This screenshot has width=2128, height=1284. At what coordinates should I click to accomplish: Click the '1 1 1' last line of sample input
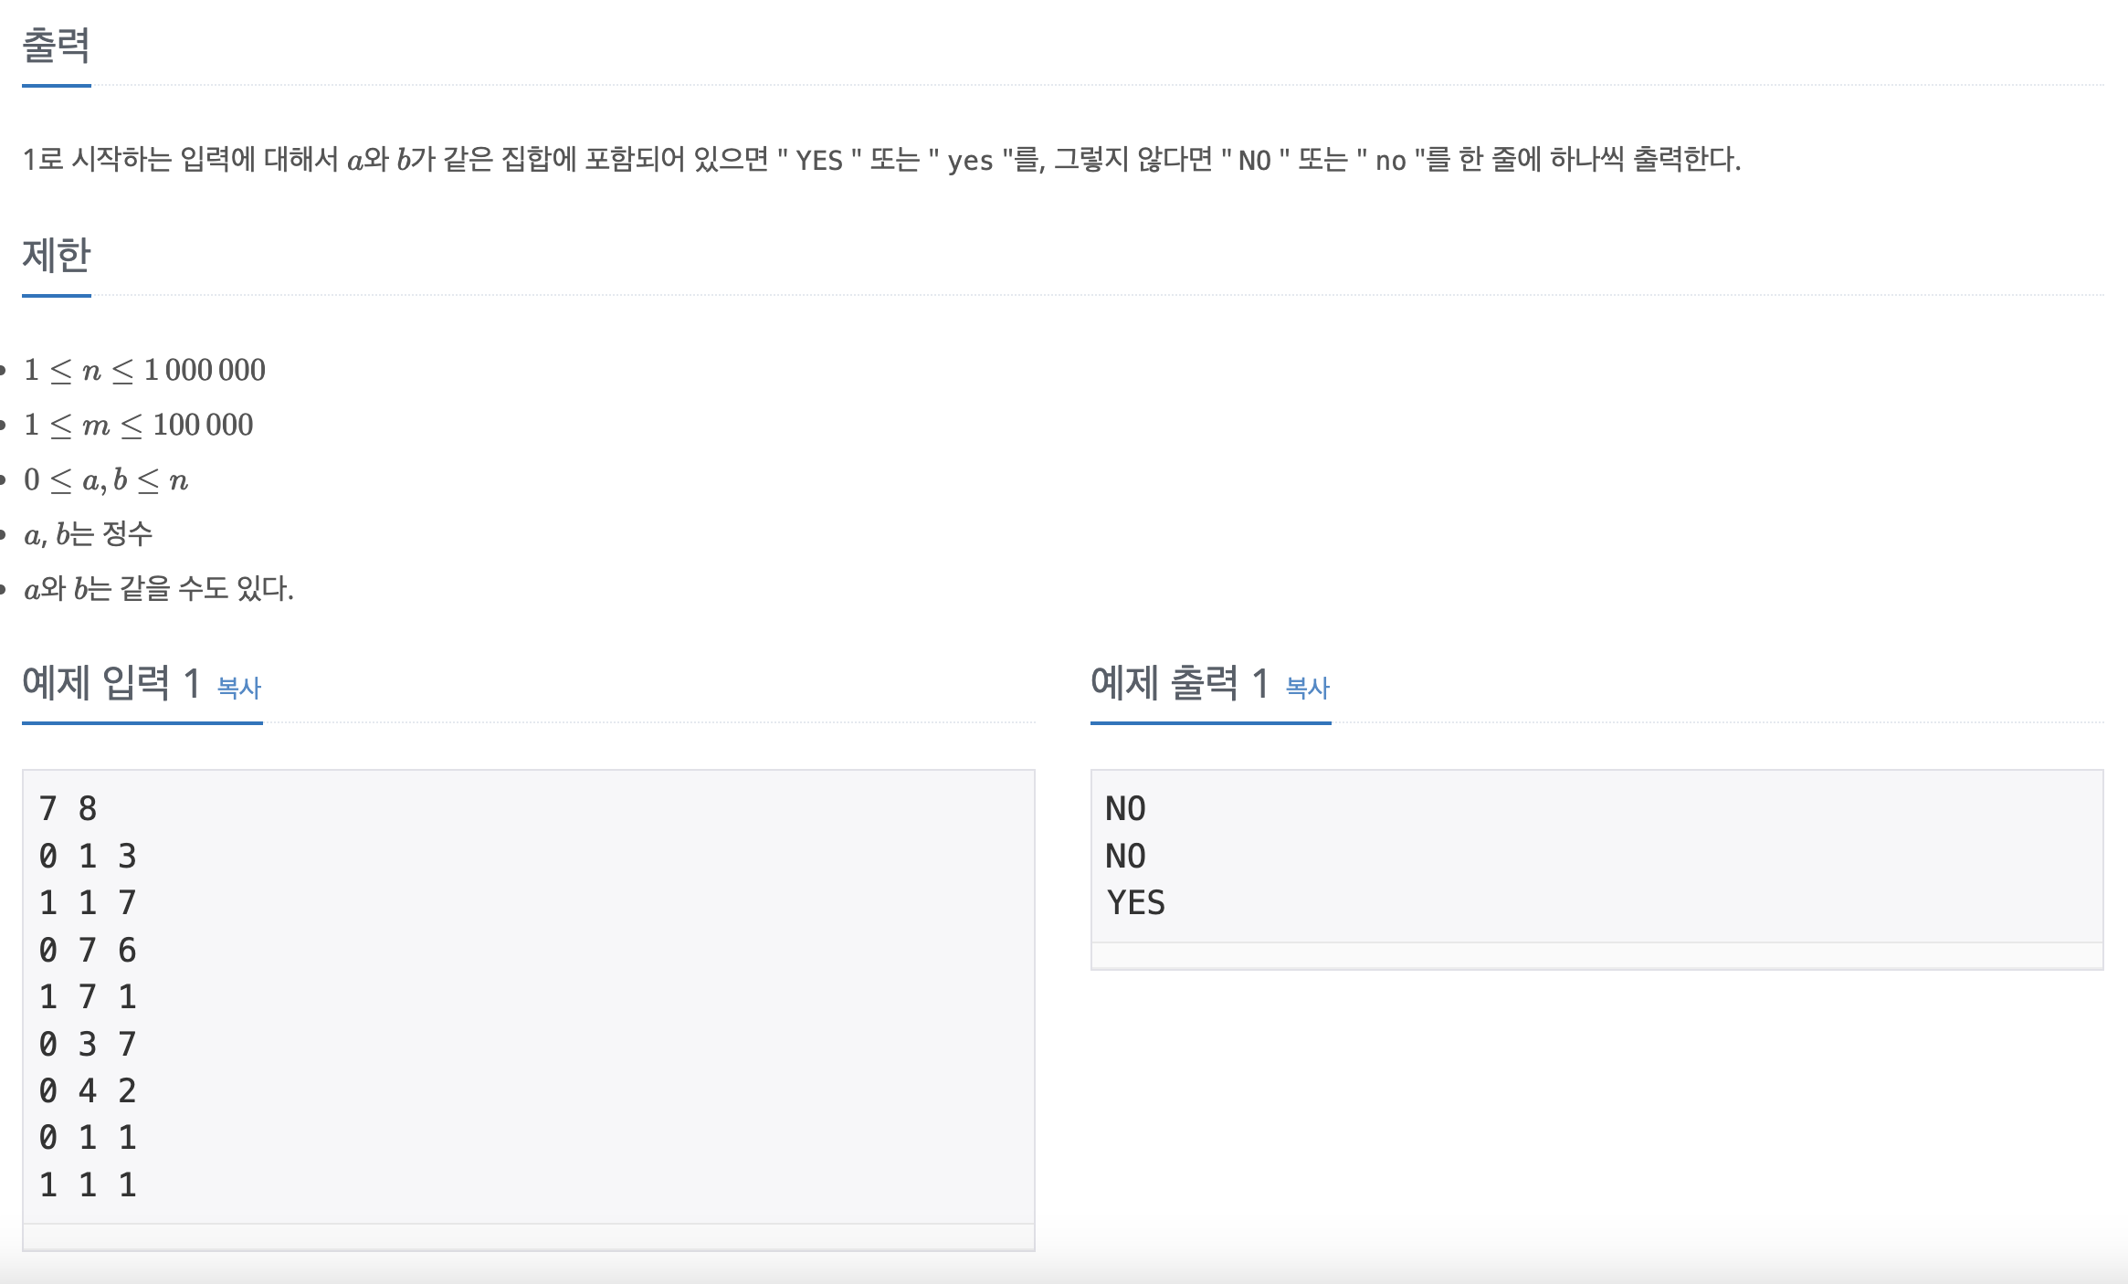(88, 1184)
